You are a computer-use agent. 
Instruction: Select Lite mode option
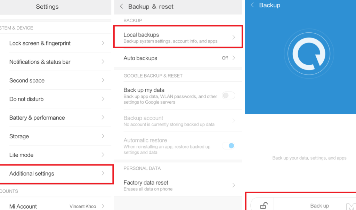pos(56,155)
